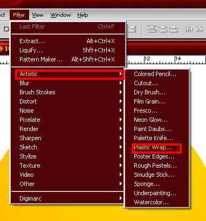Click the horizontal ruler at 14
Image resolution: width=206 pixels, height=221 pixels.
(178, 59)
